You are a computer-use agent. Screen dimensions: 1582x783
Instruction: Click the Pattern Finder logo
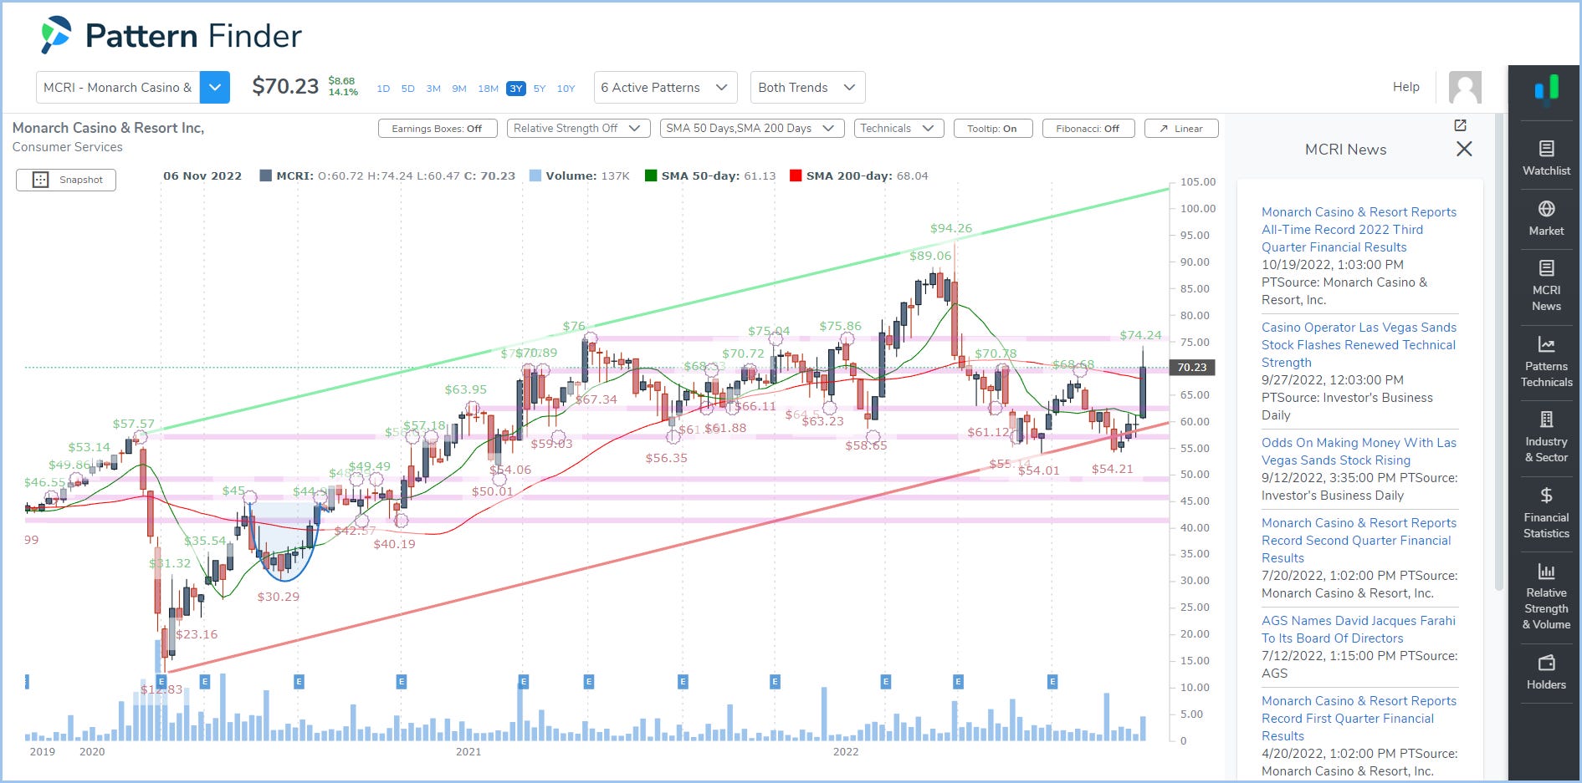172,36
